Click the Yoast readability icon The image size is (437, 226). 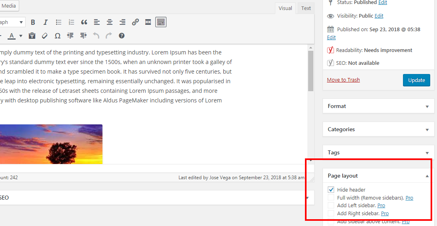pyautogui.click(x=330, y=50)
